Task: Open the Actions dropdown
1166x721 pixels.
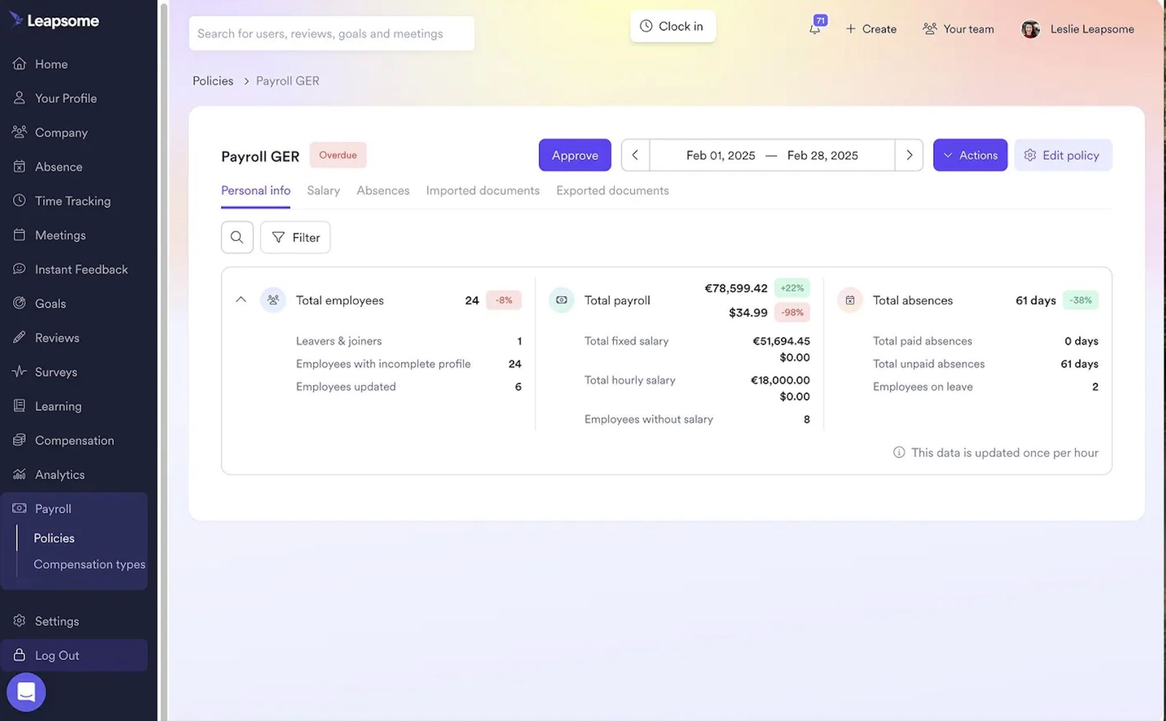Action: pos(970,155)
